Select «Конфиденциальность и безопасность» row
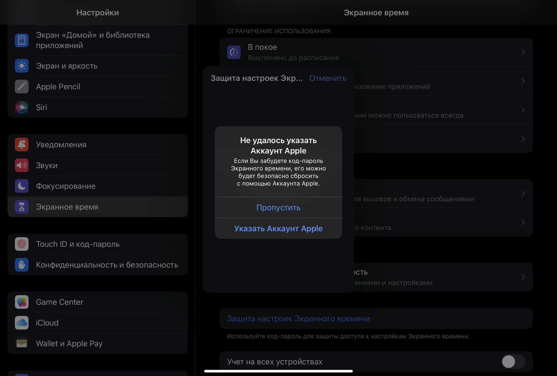This screenshot has height=376, width=557. click(98, 265)
